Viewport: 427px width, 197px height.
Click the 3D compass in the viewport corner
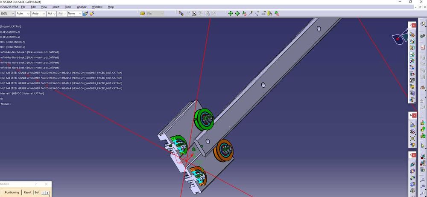click(400, 38)
